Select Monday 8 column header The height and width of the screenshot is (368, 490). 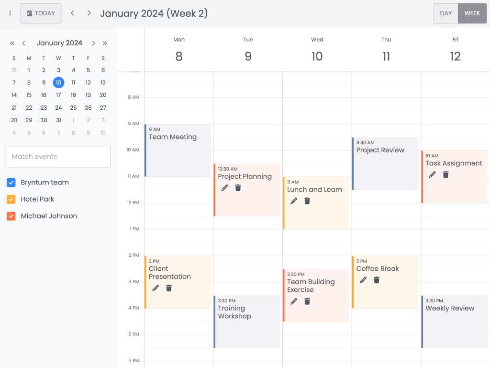click(179, 50)
